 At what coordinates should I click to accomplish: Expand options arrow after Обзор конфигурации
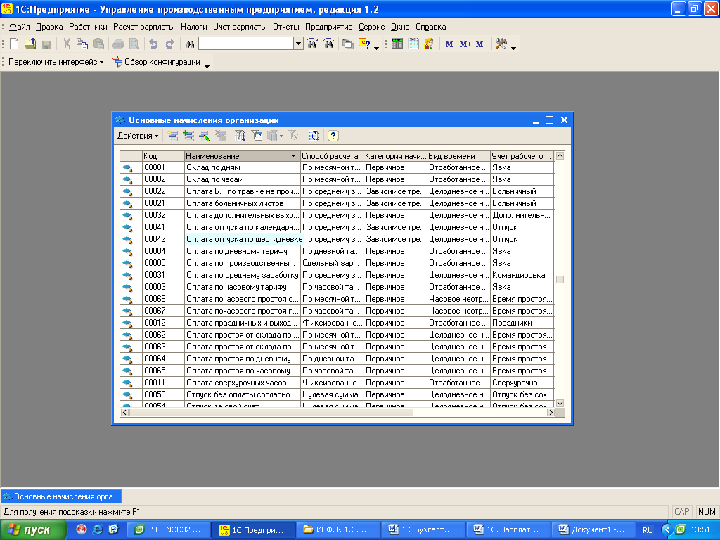[x=207, y=66]
